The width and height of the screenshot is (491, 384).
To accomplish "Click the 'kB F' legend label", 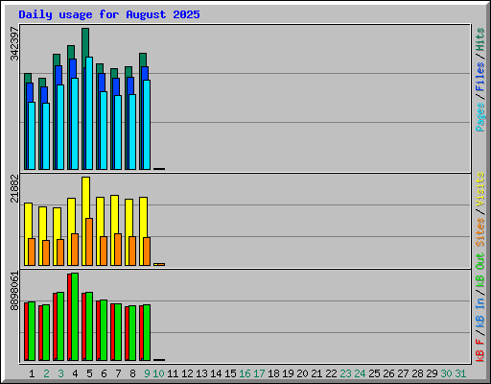I will point(479,349).
